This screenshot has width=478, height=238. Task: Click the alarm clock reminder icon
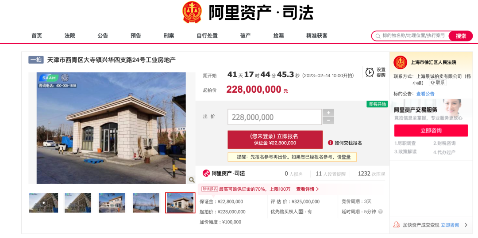[370, 72]
